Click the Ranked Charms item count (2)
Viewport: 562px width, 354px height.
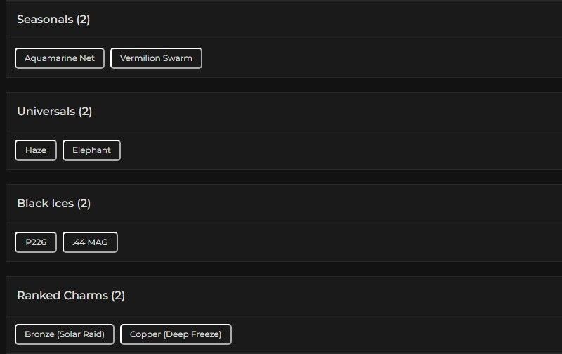click(x=118, y=296)
